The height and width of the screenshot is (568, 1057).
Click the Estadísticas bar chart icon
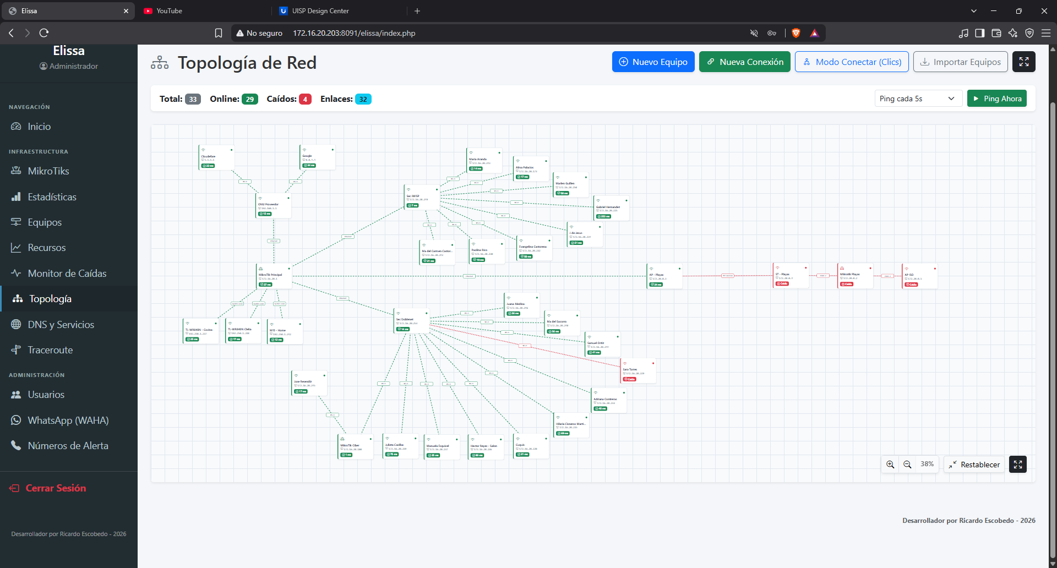tap(16, 197)
